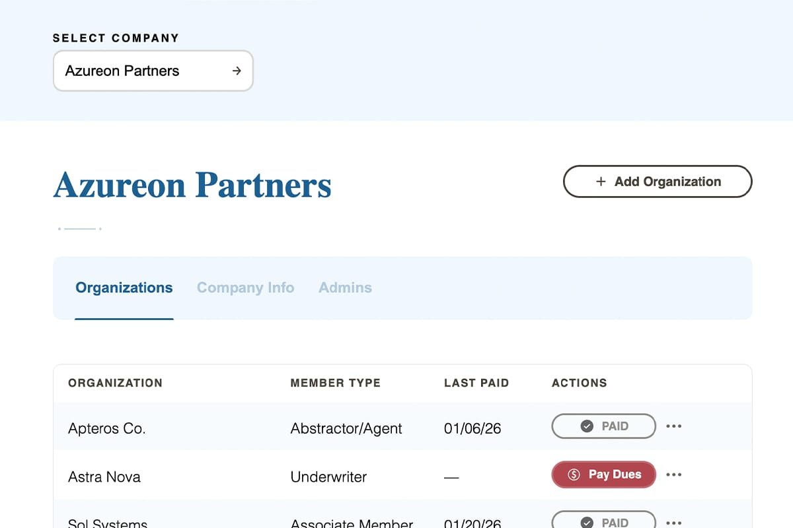Viewport: 793px width, 528px height.
Task: Select the Apteros Co. organization name
Action: pos(106,428)
